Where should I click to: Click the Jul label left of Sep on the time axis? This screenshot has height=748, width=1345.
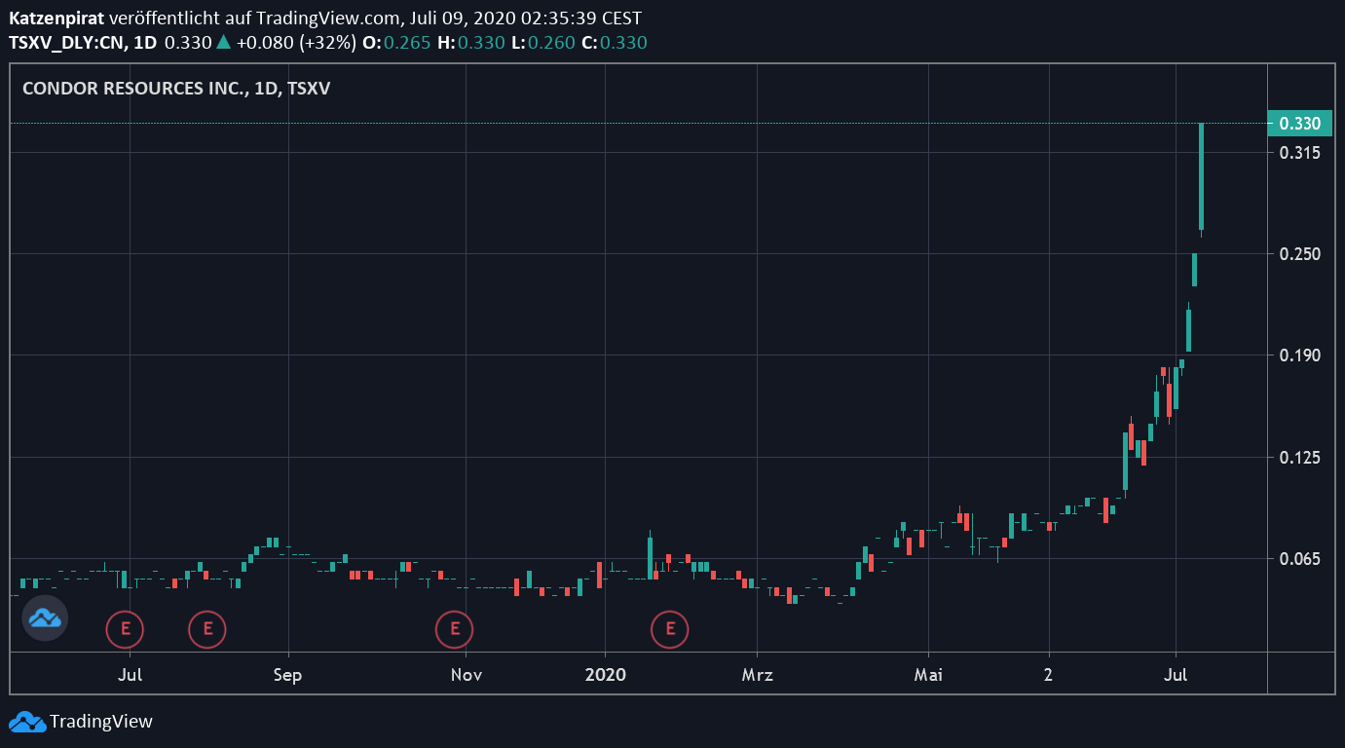[131, 674]
